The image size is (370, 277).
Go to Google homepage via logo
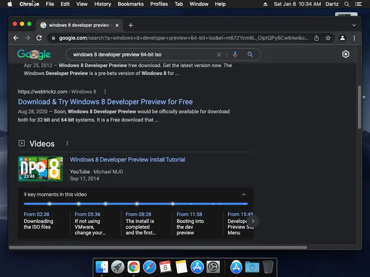click(34, 54)
